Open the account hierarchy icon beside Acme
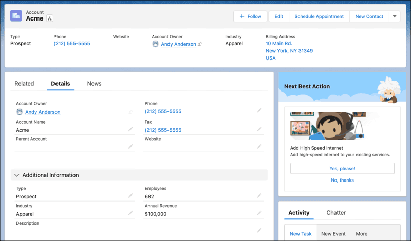 pos(50,18)
